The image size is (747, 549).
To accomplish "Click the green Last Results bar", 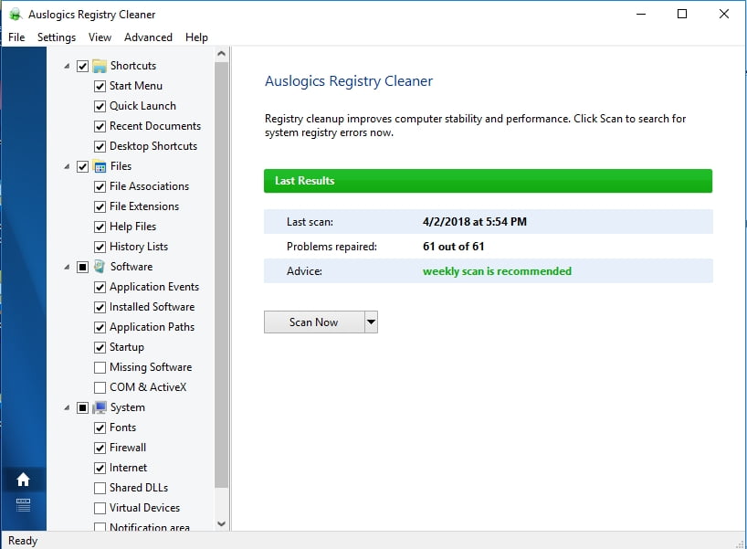I will coord(488,180).
